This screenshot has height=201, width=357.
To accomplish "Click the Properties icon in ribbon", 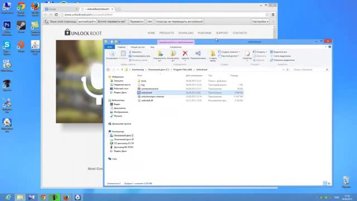I will [247, 54].
